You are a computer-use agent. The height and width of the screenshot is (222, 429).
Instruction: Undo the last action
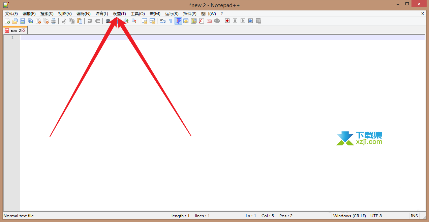(x=90, y=21)
